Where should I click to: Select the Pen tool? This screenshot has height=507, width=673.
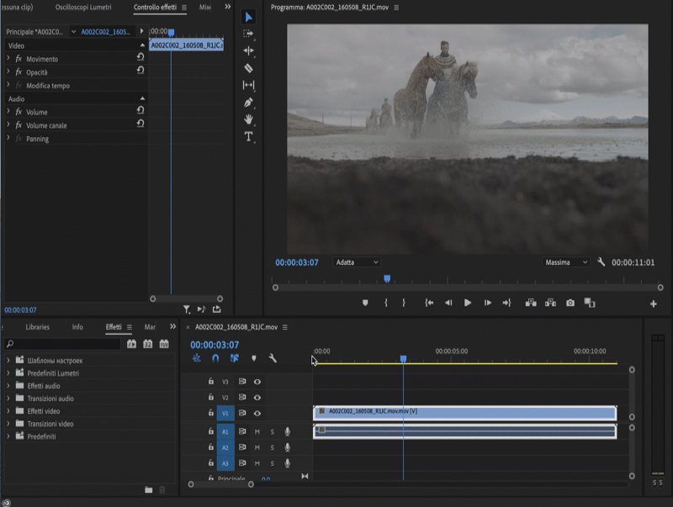tap(248, 103)
